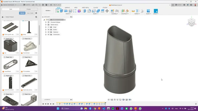Toggle visibility eye of Bodies folder

(48, 30)
